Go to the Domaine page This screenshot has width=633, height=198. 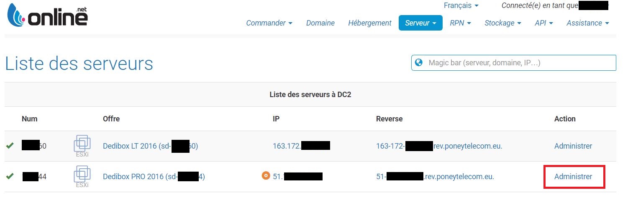click(x=320, y=23)
